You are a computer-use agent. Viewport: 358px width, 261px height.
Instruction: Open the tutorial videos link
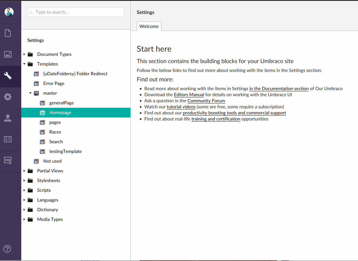coord(181,107)
